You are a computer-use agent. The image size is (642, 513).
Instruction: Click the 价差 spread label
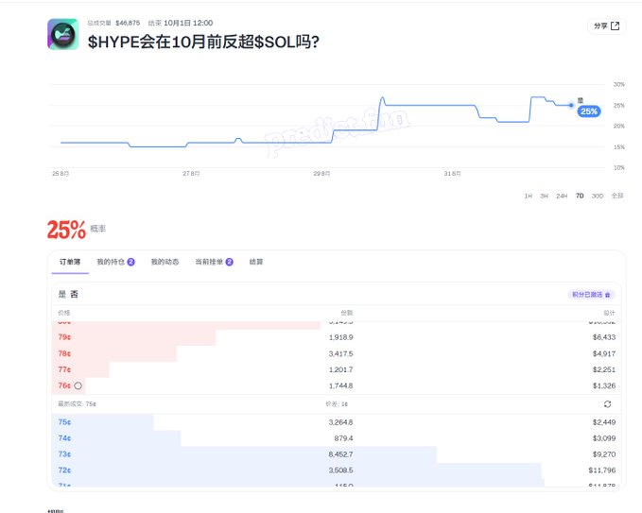(337, 403)
